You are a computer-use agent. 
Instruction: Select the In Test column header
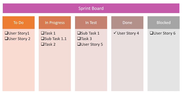point(91,23)
